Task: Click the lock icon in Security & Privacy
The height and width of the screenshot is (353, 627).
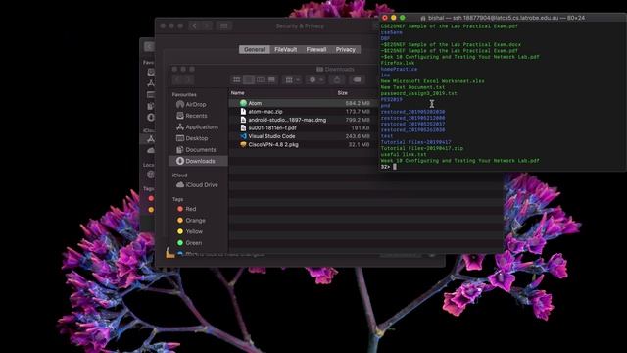Action: coord(169,253)
